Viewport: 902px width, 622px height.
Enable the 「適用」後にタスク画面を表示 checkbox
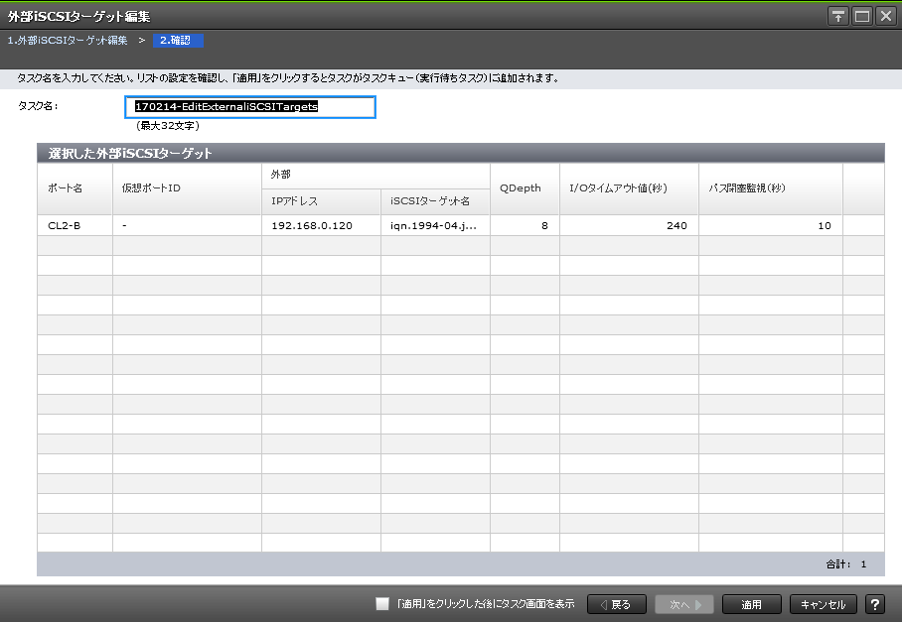(382, 604)
